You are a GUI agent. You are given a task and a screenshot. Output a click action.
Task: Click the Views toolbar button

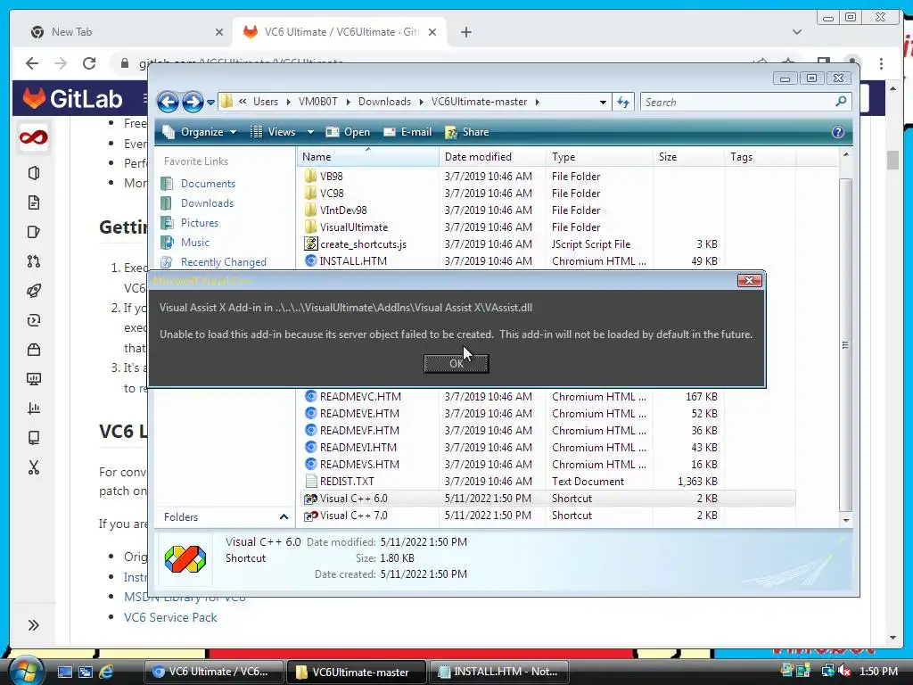273,132
